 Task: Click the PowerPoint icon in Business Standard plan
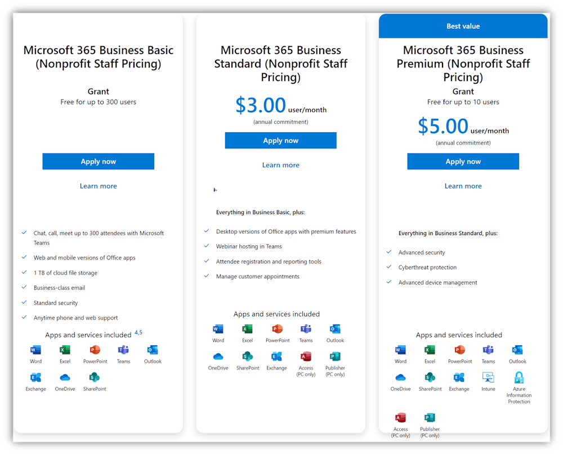[x=277, y=329]
